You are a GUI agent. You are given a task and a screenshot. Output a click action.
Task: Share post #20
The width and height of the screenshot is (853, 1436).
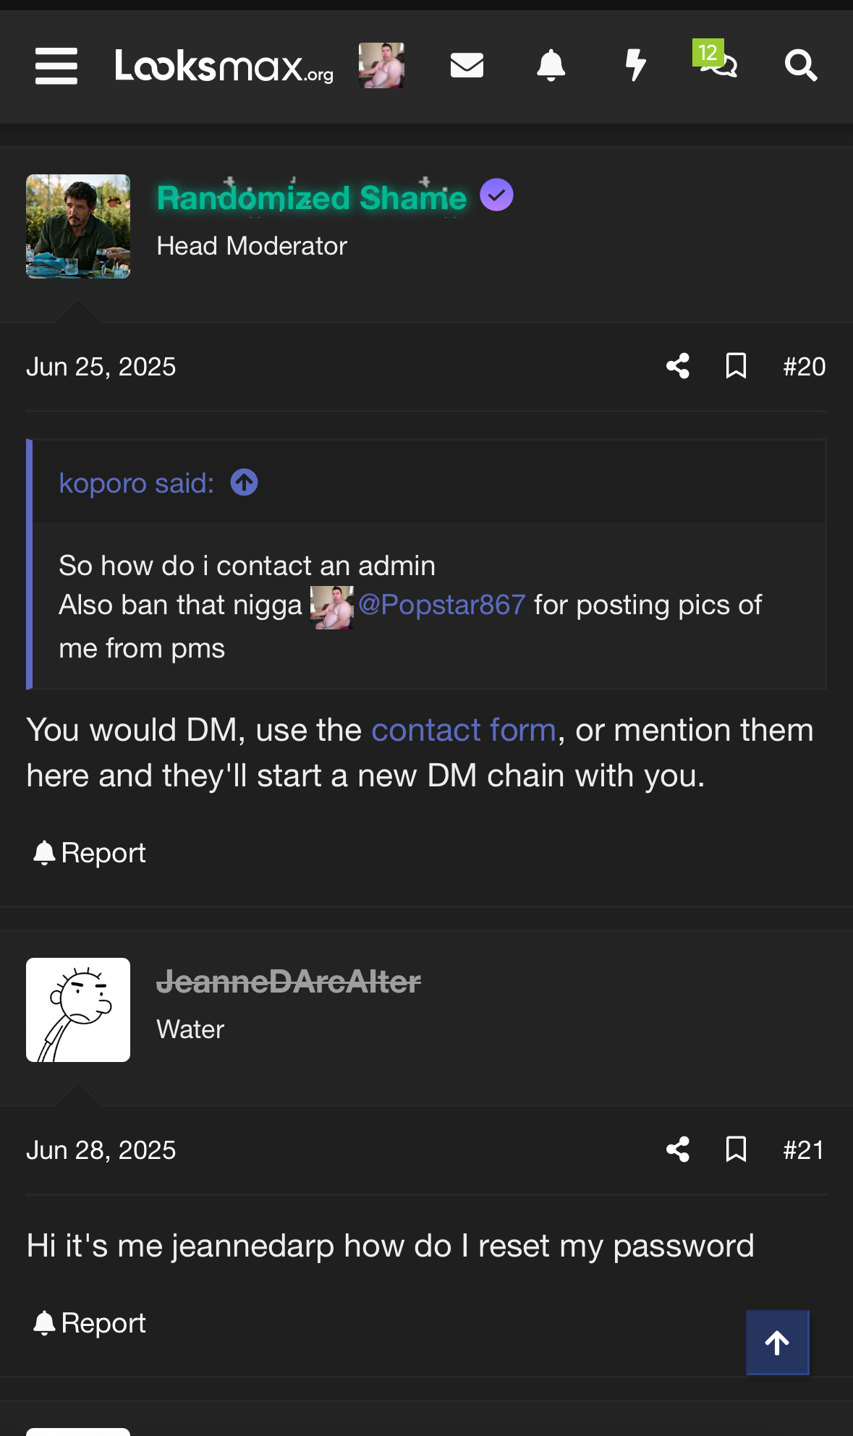678,366
